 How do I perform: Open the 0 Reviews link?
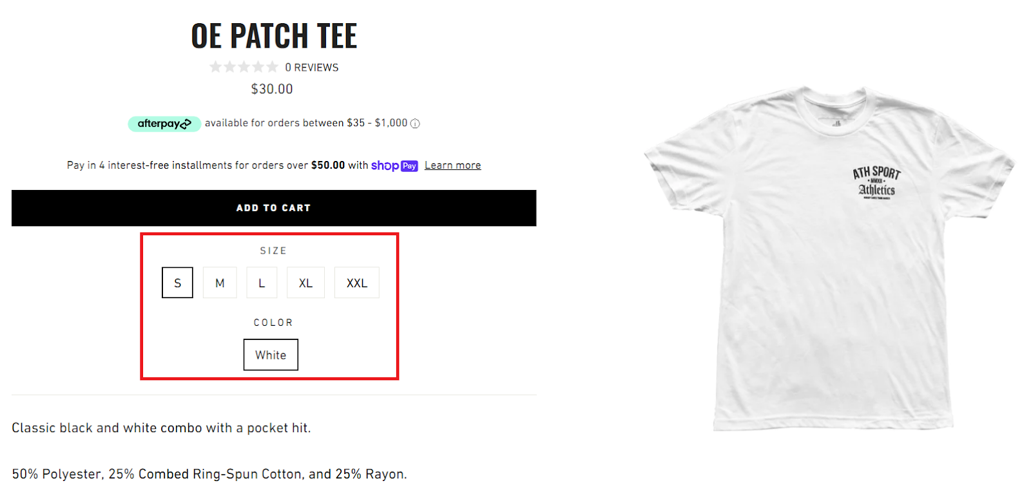(312, 68)
